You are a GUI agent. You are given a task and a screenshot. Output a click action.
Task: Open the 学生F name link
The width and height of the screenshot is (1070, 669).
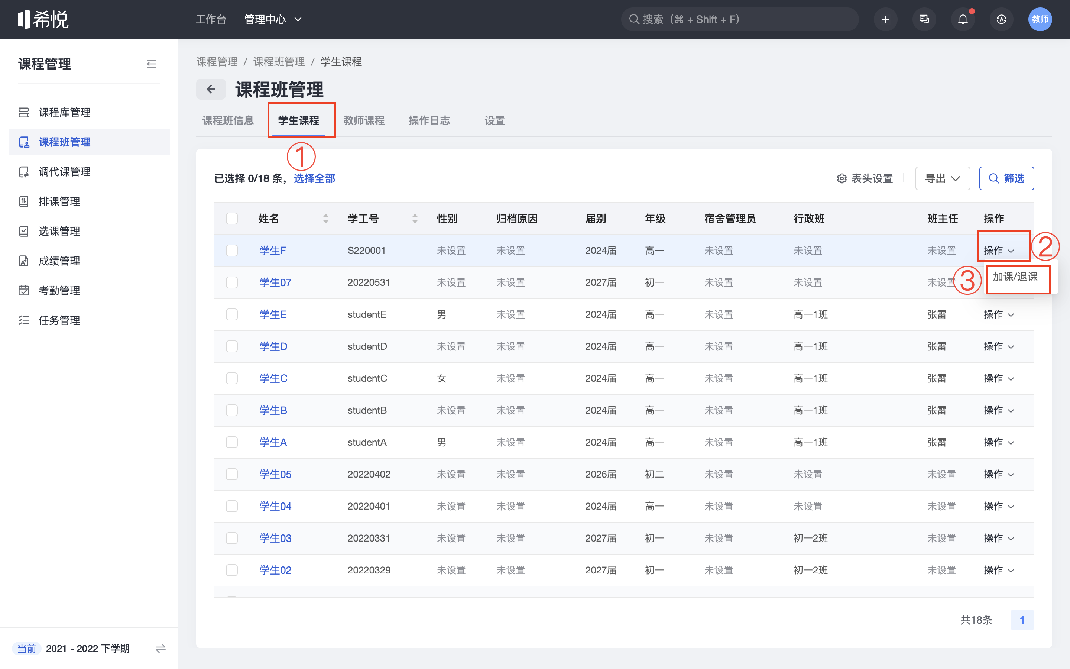272,251
